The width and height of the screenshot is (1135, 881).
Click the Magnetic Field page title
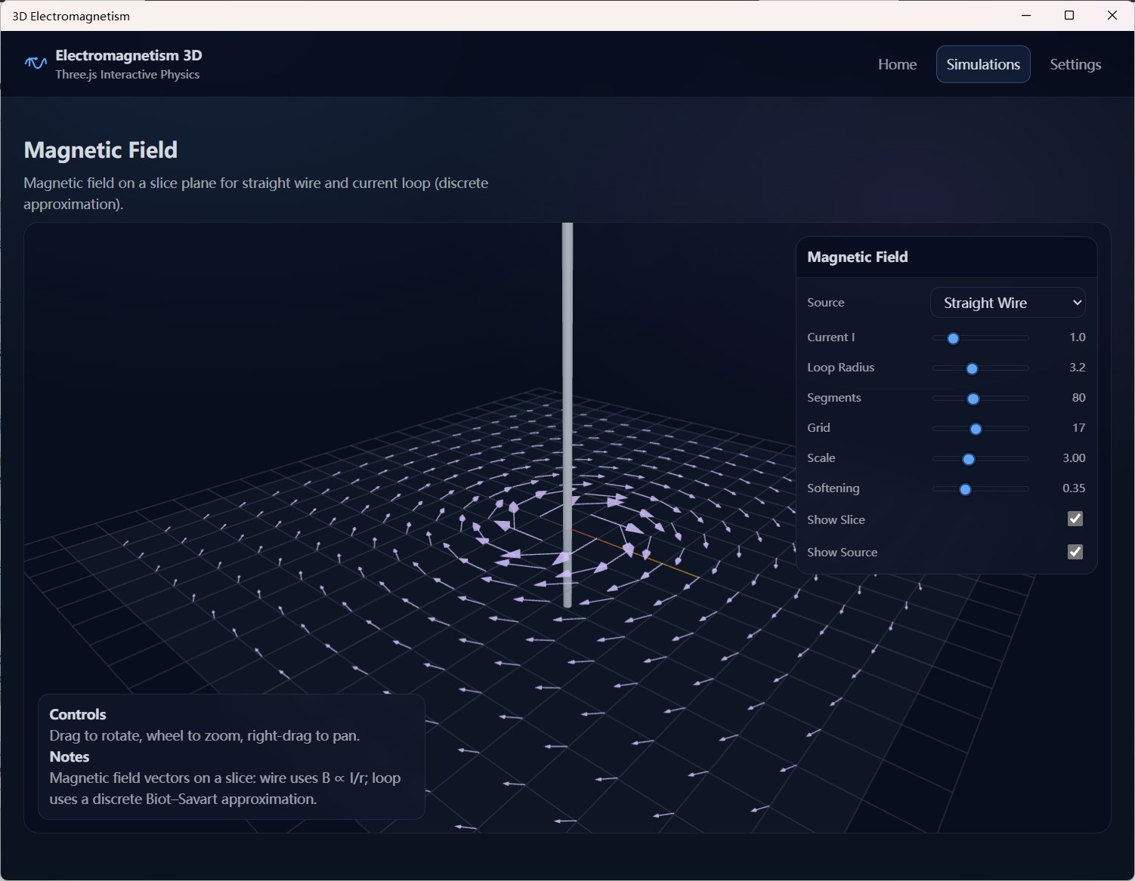click(x=101, y=150)
